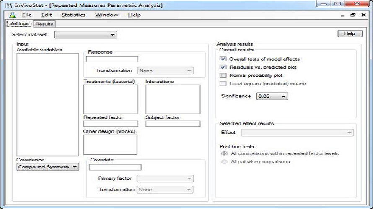Image resolution: width=373 pixels, height=209 pixels.
Task: Open the Select dataset dropdown
Action: (85, 35)
